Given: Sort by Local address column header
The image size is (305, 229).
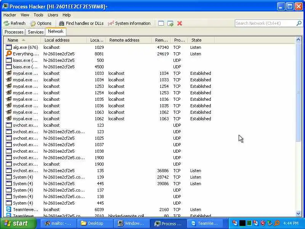Looking at the screenshot, I should (x=64, y=40).
